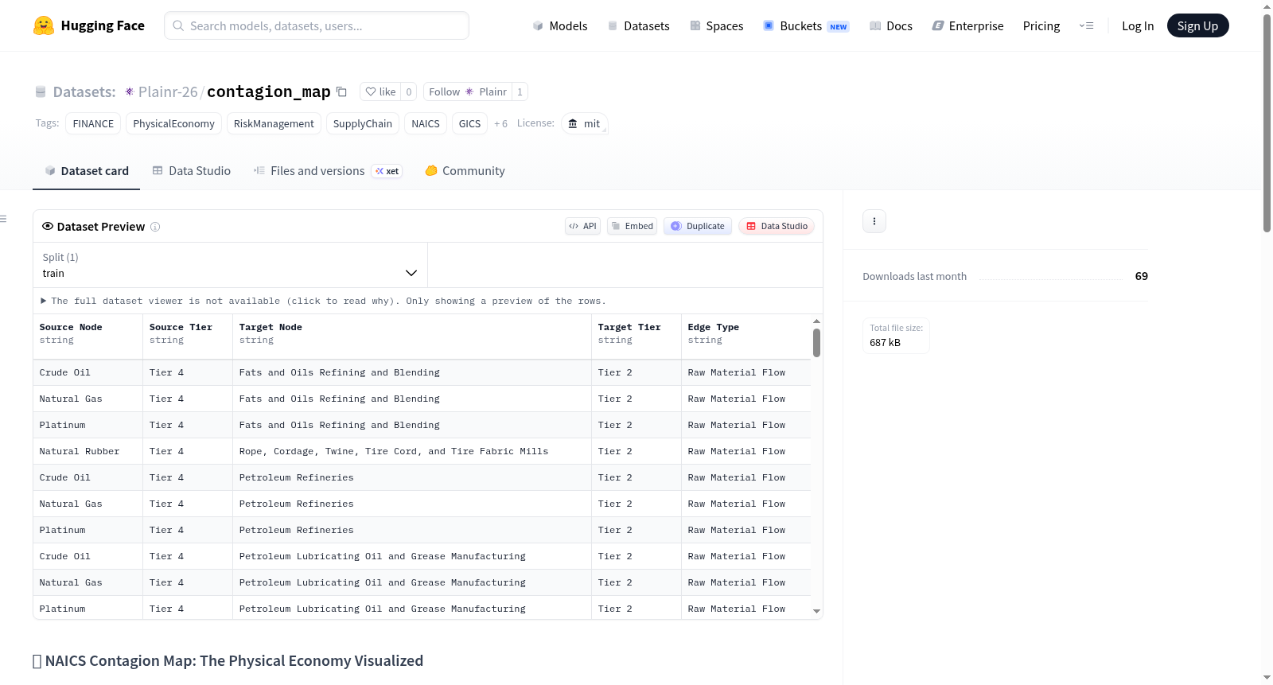Screen dimensions: 1273x685
Task: Switch to the Dataset card tab
Action: coord(87,171)
